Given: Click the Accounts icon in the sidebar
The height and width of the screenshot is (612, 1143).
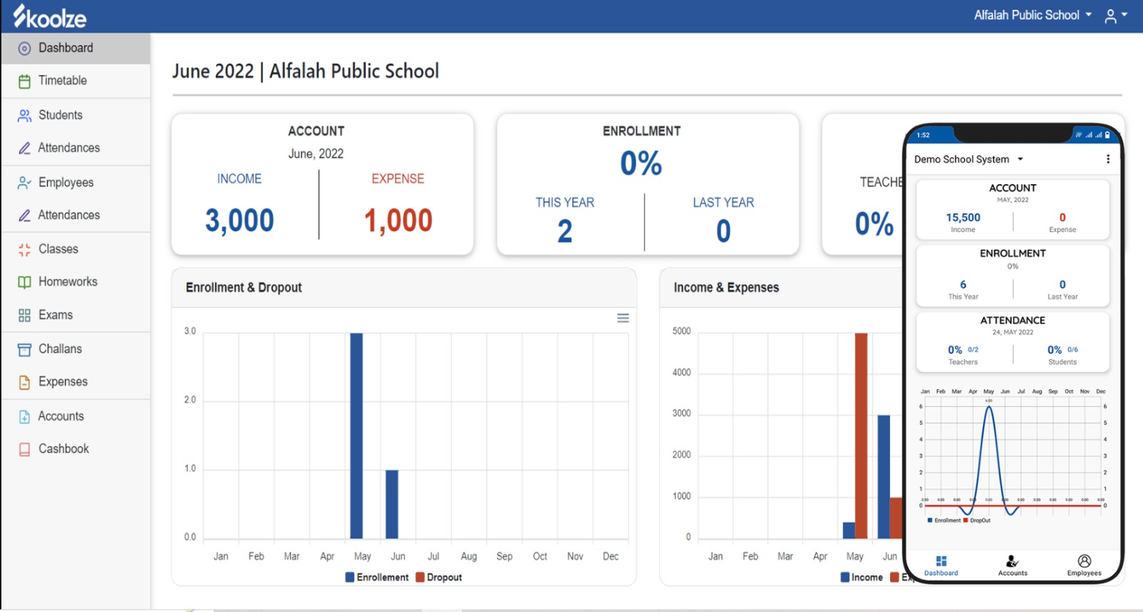Looking at the screenshot, I should pyautogui.click(x=24, y=417).
